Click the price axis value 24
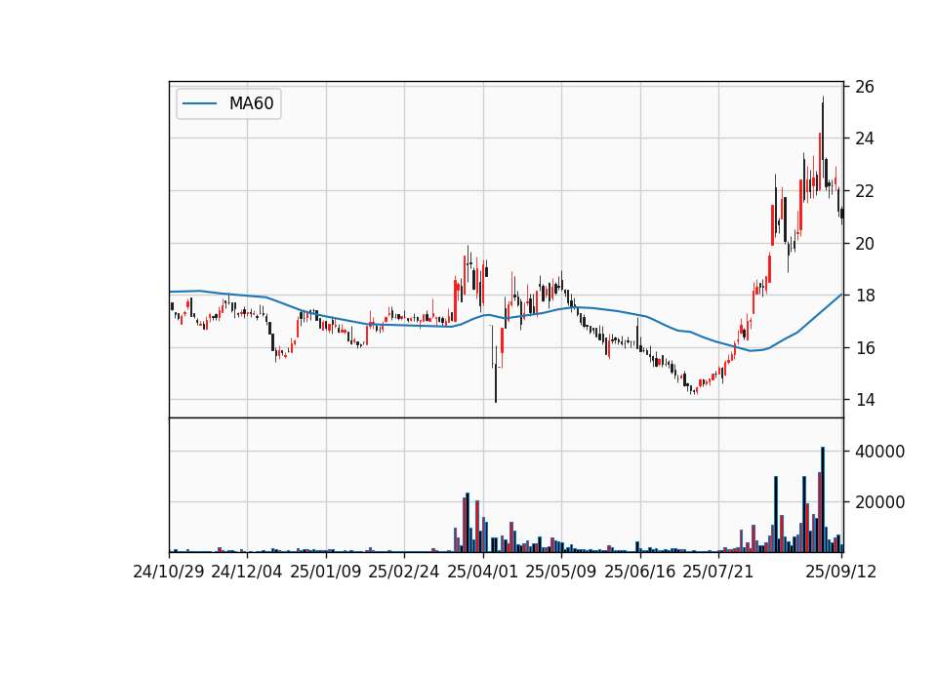The image size is (937, 673). (865, 139)
